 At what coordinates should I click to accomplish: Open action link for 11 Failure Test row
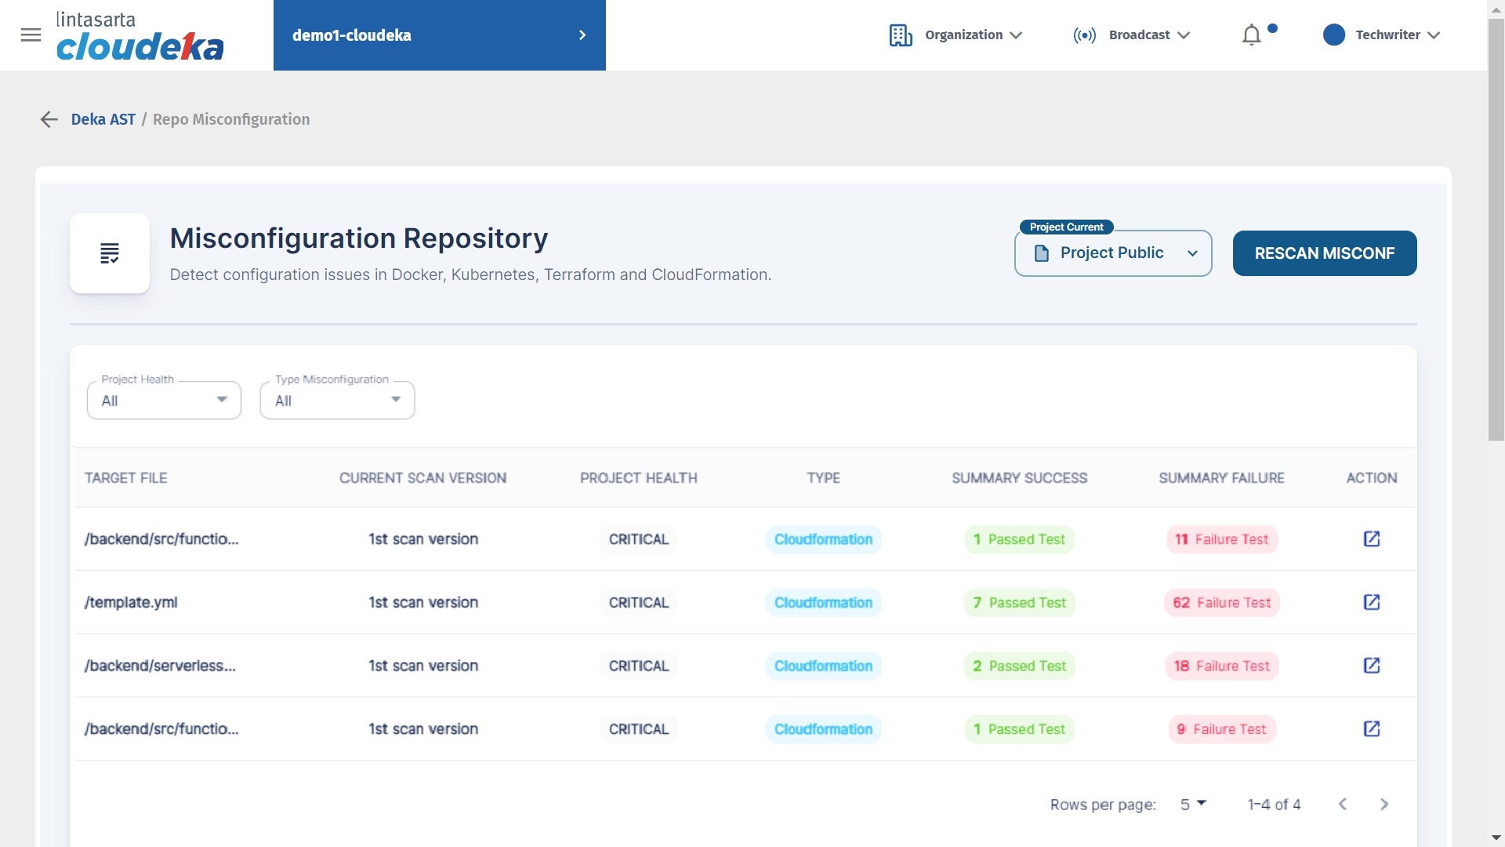[1371, 539]
